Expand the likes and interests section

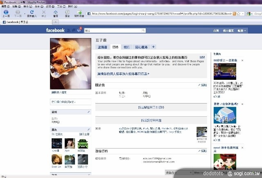(151, 120)
